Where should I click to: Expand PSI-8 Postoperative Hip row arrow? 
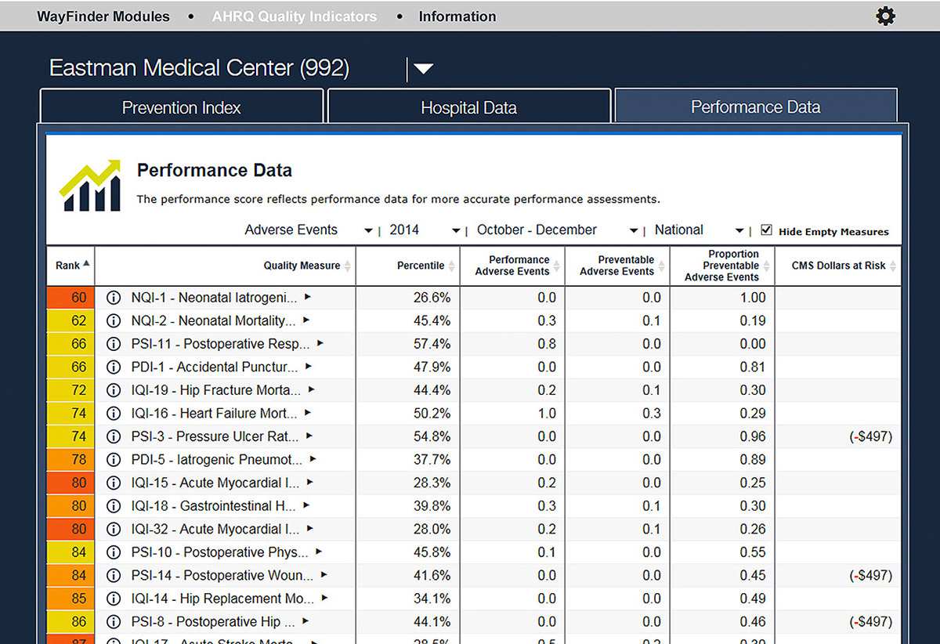(305, 621)
